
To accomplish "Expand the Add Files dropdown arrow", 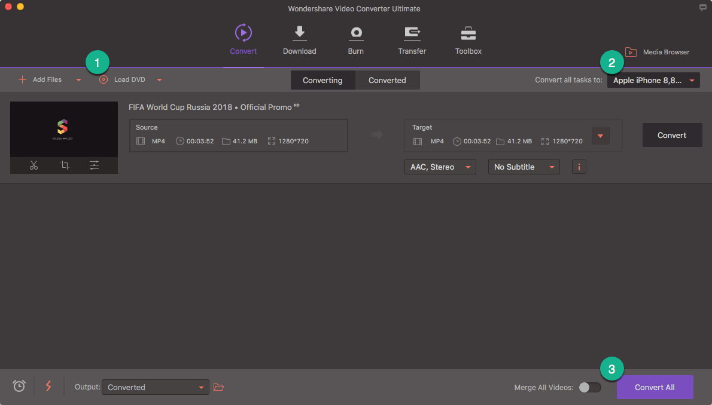I will point(78,80).
